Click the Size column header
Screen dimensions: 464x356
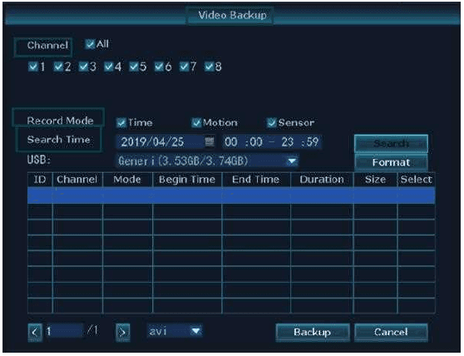coord(375,180)
